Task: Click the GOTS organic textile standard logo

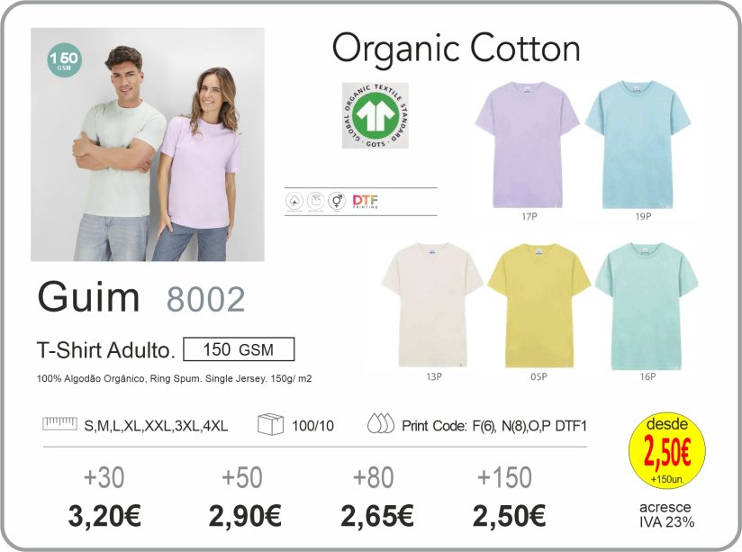Action: (376, 115)
